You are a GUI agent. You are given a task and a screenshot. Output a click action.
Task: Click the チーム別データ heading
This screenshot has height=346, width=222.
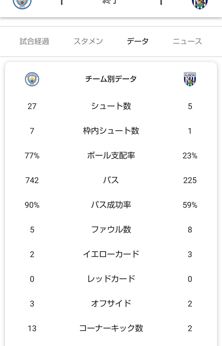pyautogui.click(x=111, y=79)
